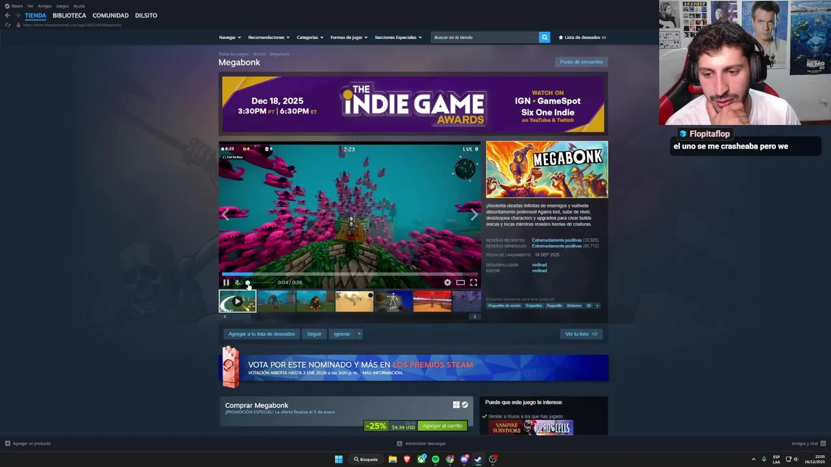This screenshot has width=831, height=467.
Task: Open the 'Roguelike de acción' tag
Action: coord(504,305)
